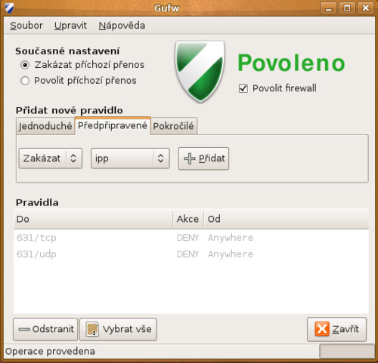
Task: Open the Zakázat action dropdown
Action: click(51, 158)
